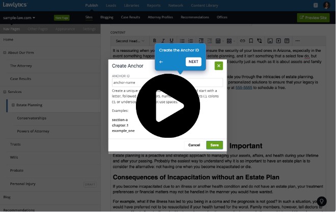The width and height of the screenshot is (336, 212).
Task: Open the Content Library menu
Action: pos(205,6)
